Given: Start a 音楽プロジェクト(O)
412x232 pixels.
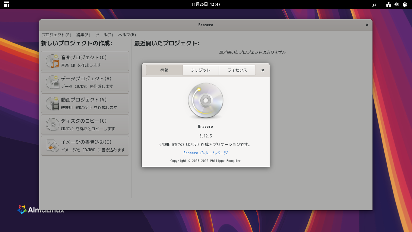Looking at the screenshot, I should tap(85, 61).
